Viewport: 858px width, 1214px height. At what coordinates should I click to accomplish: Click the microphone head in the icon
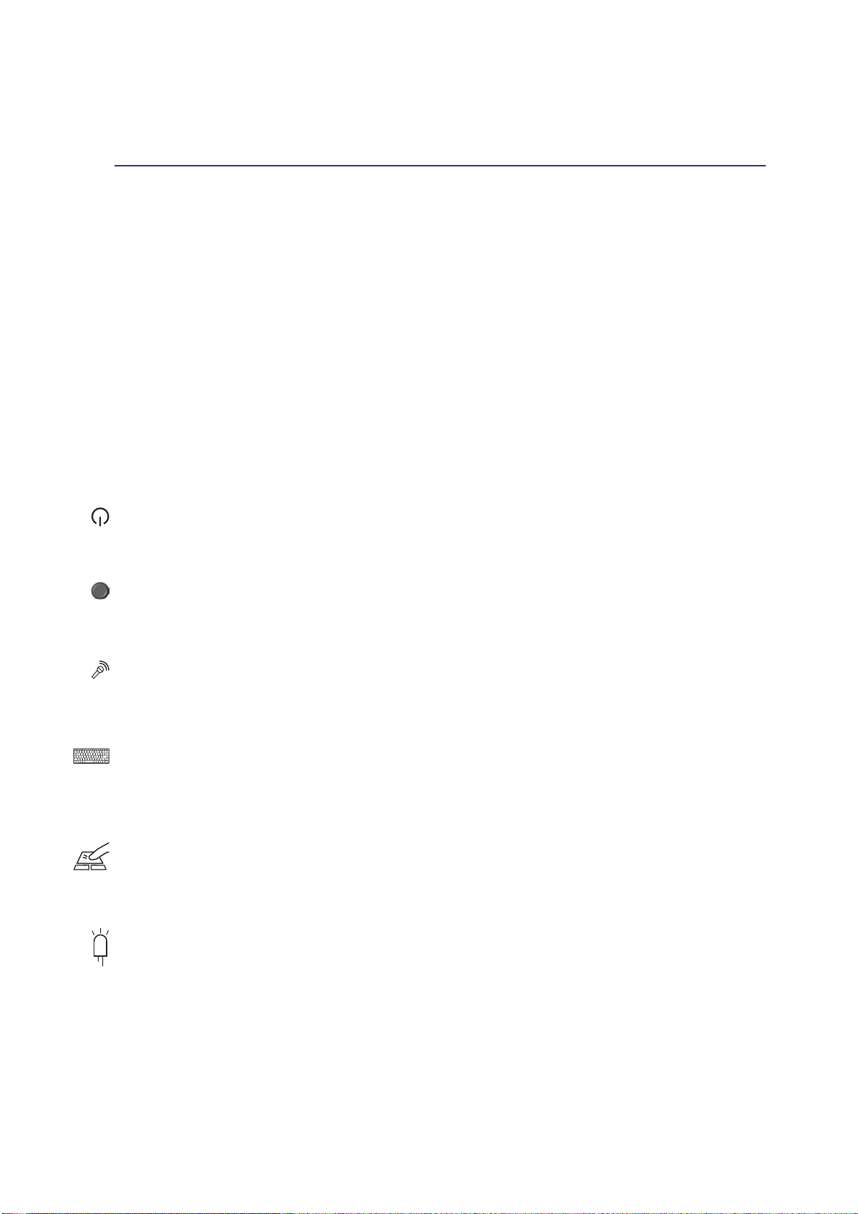pos(99,670)
